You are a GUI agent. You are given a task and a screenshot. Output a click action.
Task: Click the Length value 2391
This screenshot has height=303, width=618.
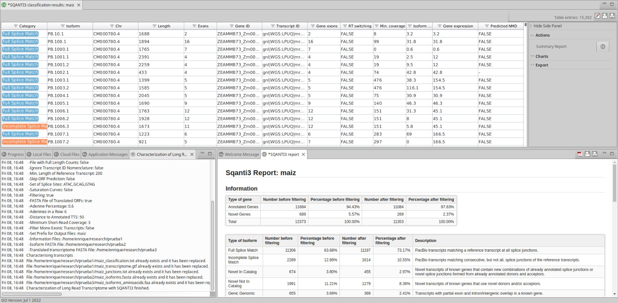[144, 57]
